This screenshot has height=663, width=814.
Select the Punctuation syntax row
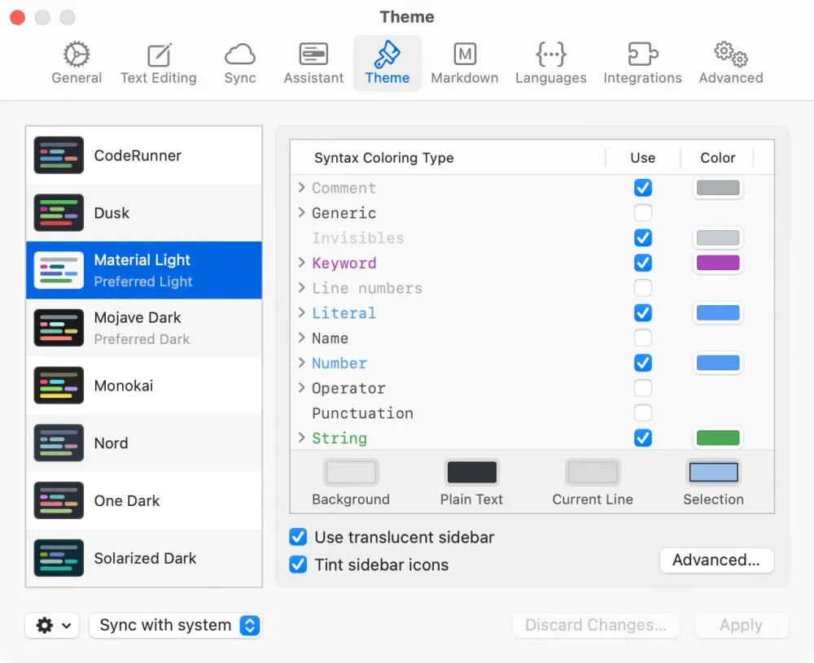pyautogui.click(x=532, y=413)
